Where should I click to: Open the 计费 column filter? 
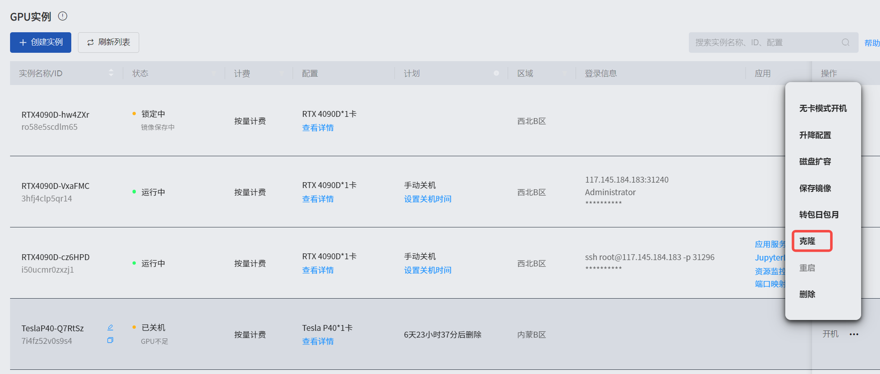[281, 74]
